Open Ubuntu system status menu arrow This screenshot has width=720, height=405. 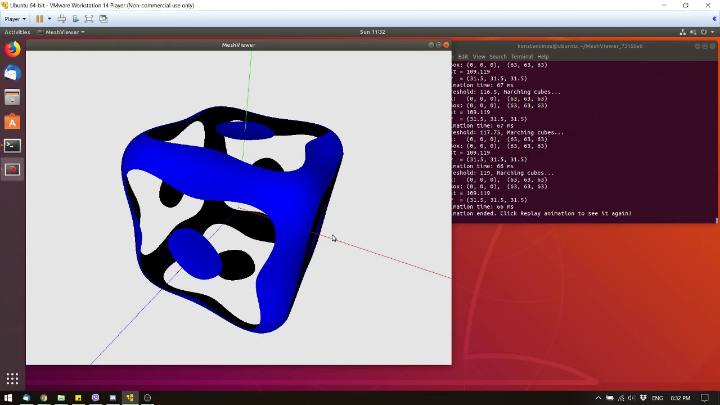713,32
